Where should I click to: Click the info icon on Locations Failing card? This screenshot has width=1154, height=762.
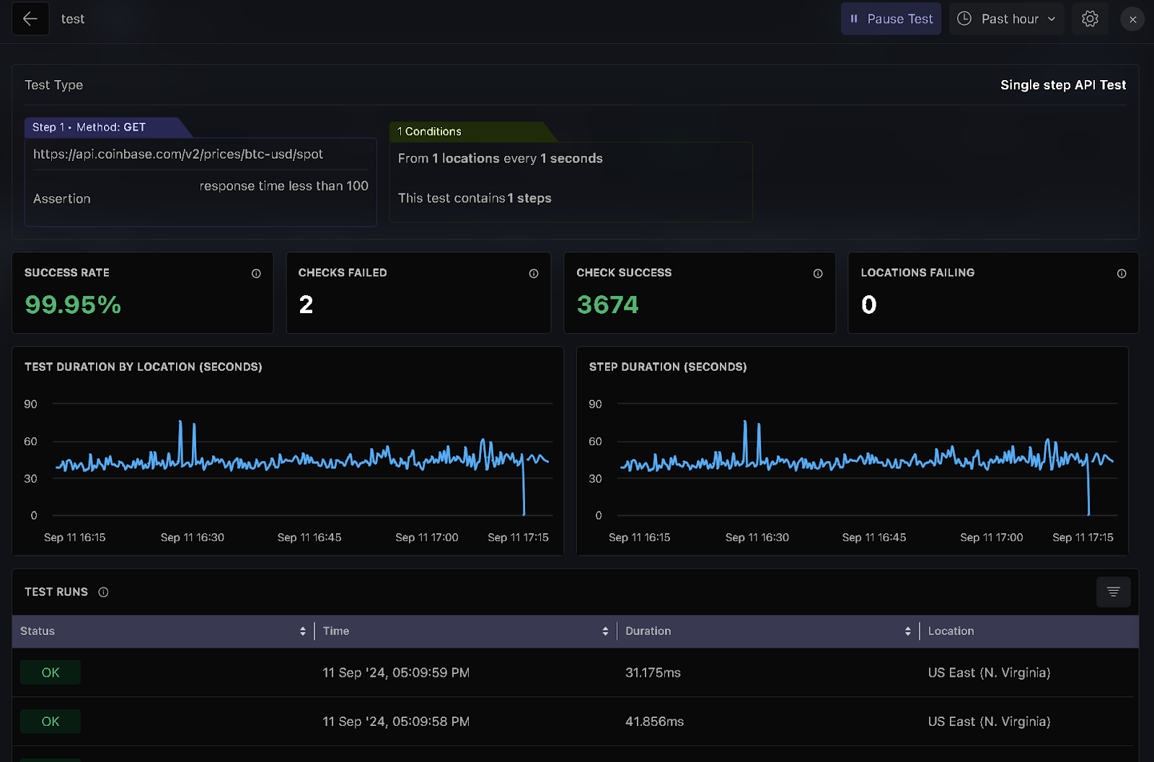coord(1122,273)
